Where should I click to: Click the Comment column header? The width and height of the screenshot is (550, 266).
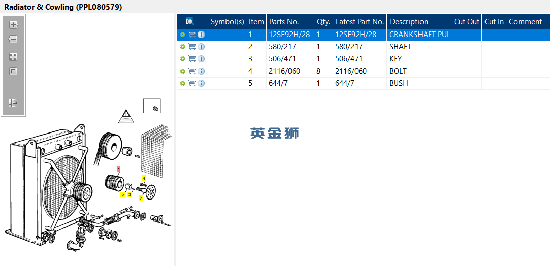coord(528,22)
